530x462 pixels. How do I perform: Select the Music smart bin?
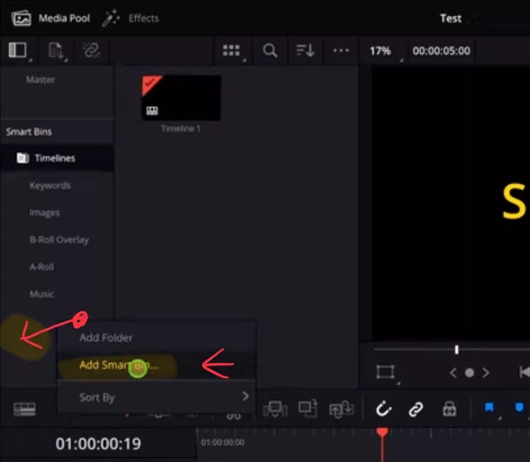(x=42, y=294)
